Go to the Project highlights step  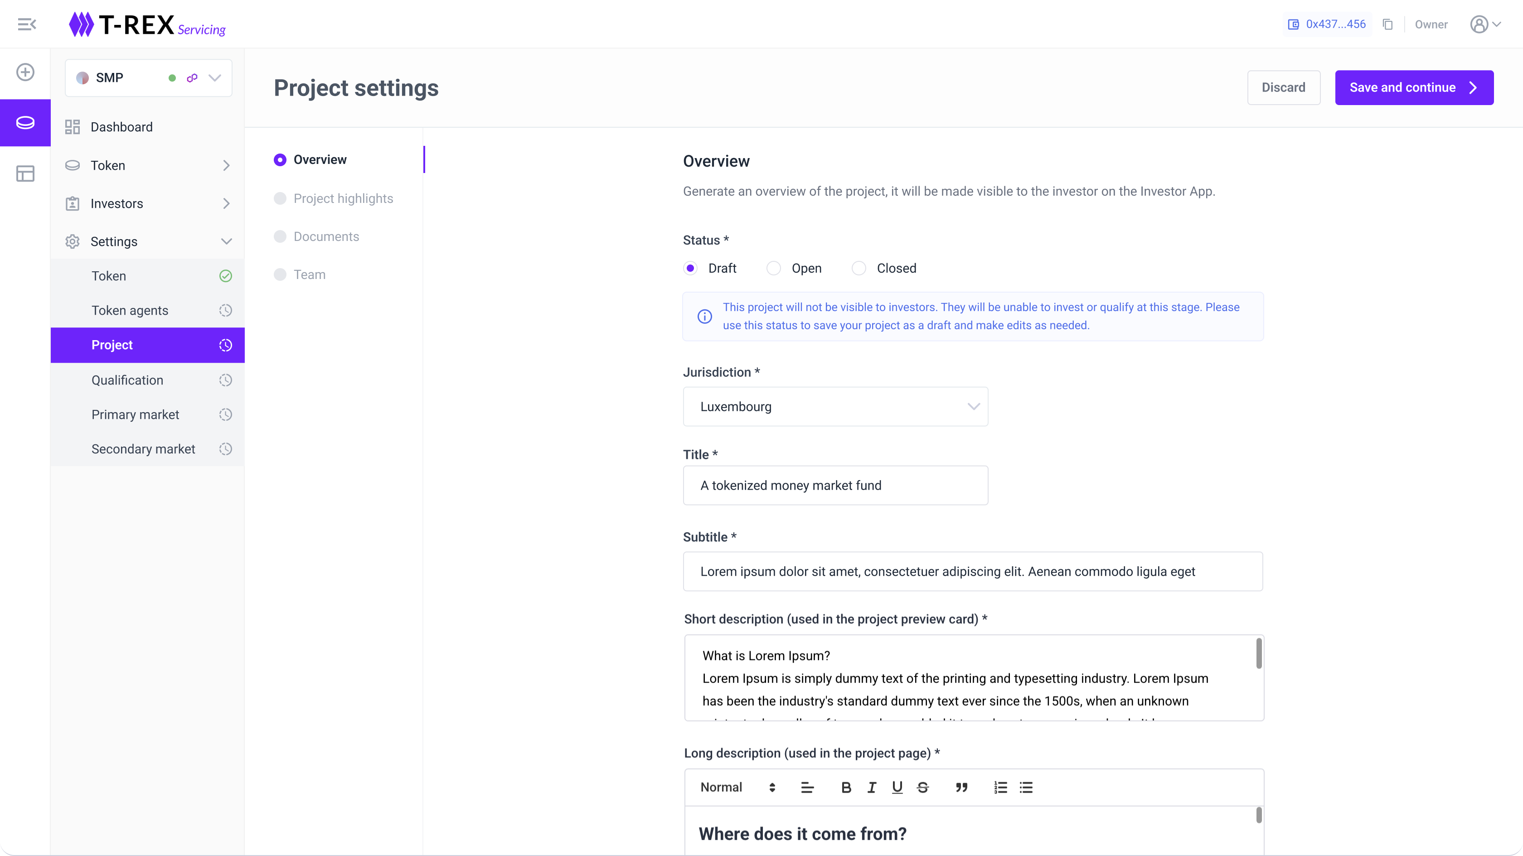tap(343, 198)
